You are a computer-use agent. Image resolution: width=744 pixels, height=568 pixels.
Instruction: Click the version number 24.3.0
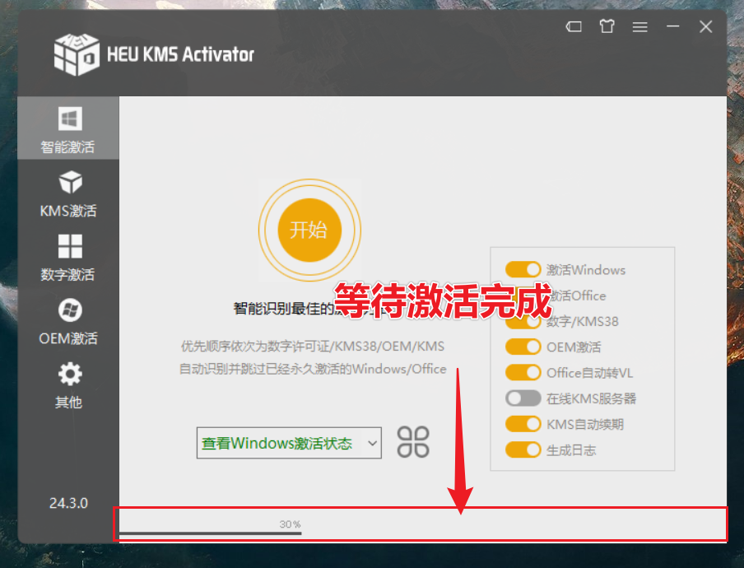coord(68,503)
